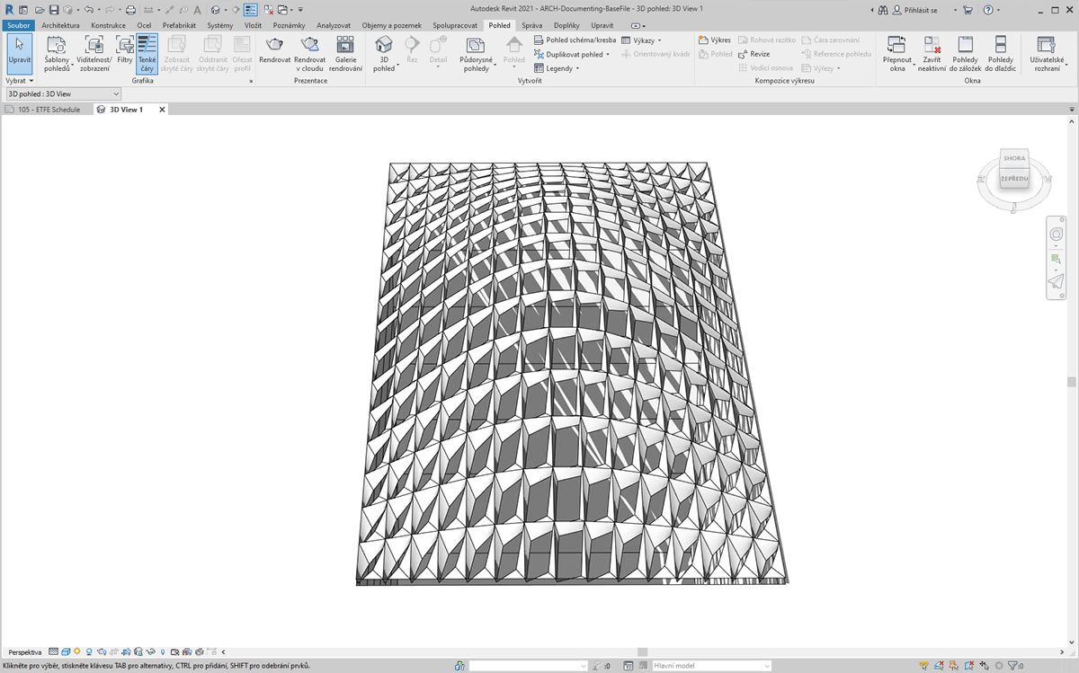Switch to the Doplňky ribbon tab
Image resolution: width=1079 pixels, height=673 pixels.
tap(566, 25)
